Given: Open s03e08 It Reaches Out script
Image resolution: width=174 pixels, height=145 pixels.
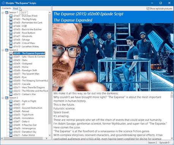Looking at the screenshot, I should 25,125.
